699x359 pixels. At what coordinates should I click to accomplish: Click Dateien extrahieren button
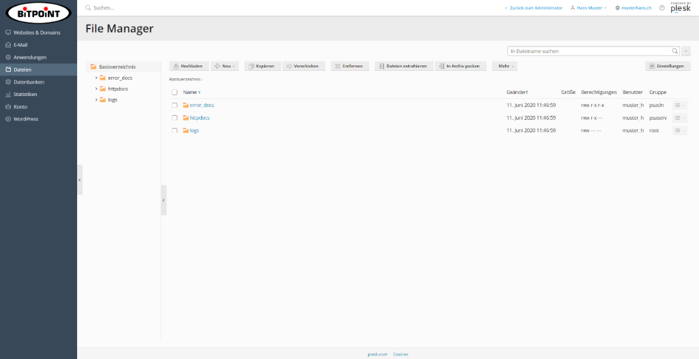(404, 66)
